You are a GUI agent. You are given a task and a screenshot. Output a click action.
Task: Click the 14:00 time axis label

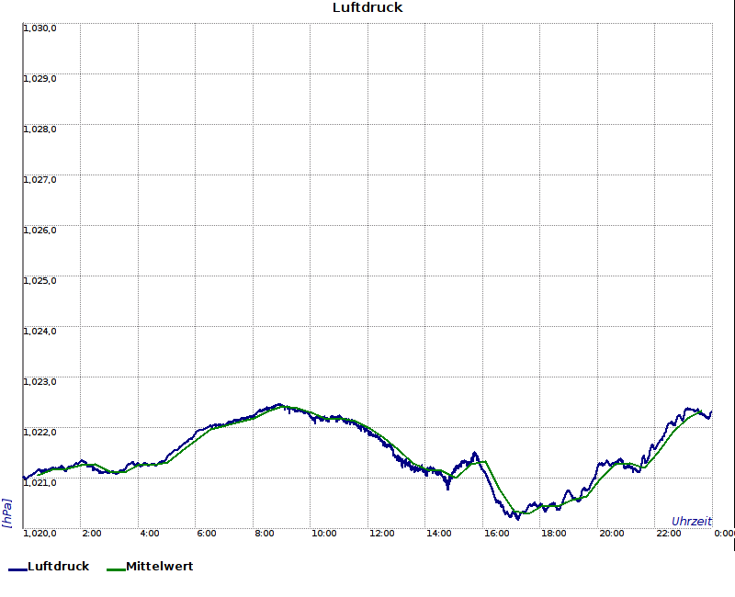tap(439, 534)
